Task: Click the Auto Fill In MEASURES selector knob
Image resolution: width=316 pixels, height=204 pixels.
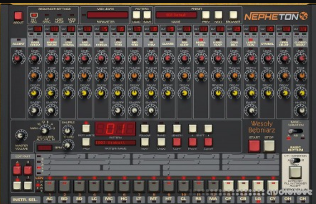Action: click(45, 131)
